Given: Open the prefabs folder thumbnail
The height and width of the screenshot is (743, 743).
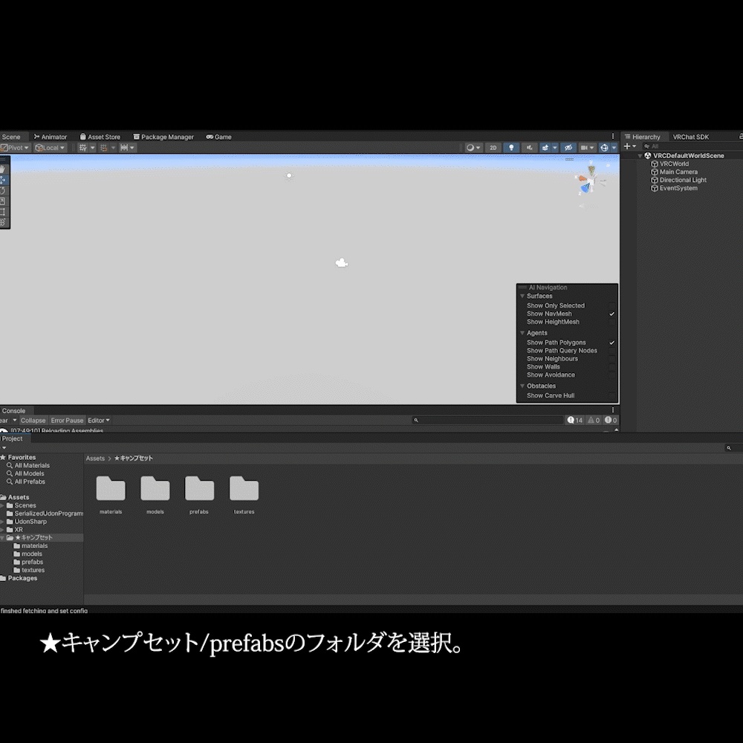Looking at the screenshot, I should [199, 490].
